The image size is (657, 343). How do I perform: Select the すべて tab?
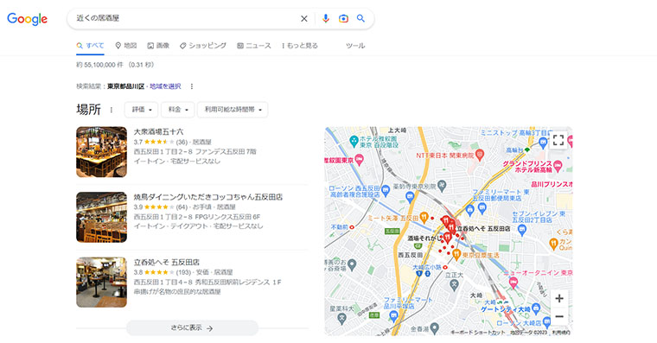click(x=90, y=46)
